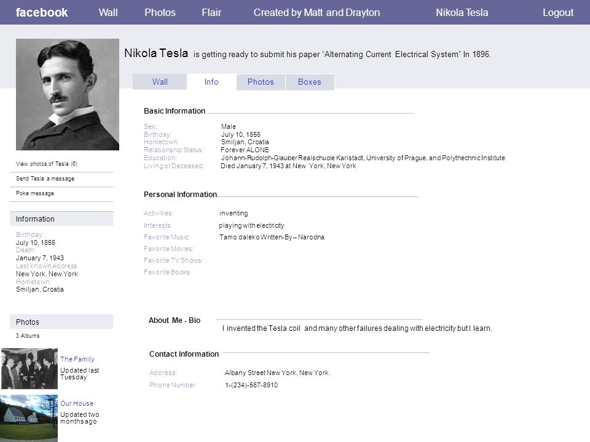Click 'playing with electricity' interests value
Screen dimensions: 590x442
[251, 225]
